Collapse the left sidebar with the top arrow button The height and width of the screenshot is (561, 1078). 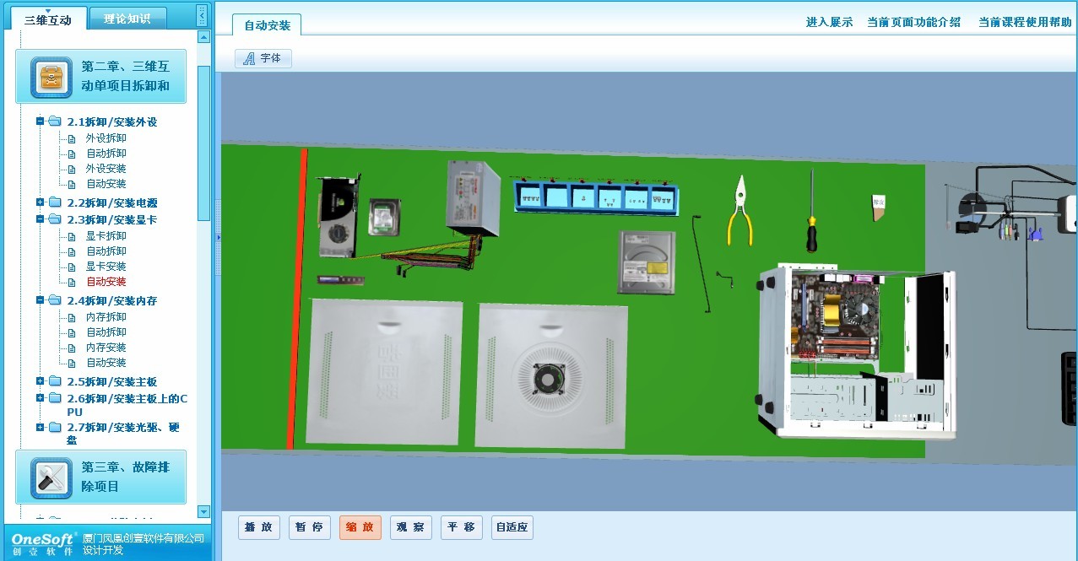coord(202,14)
